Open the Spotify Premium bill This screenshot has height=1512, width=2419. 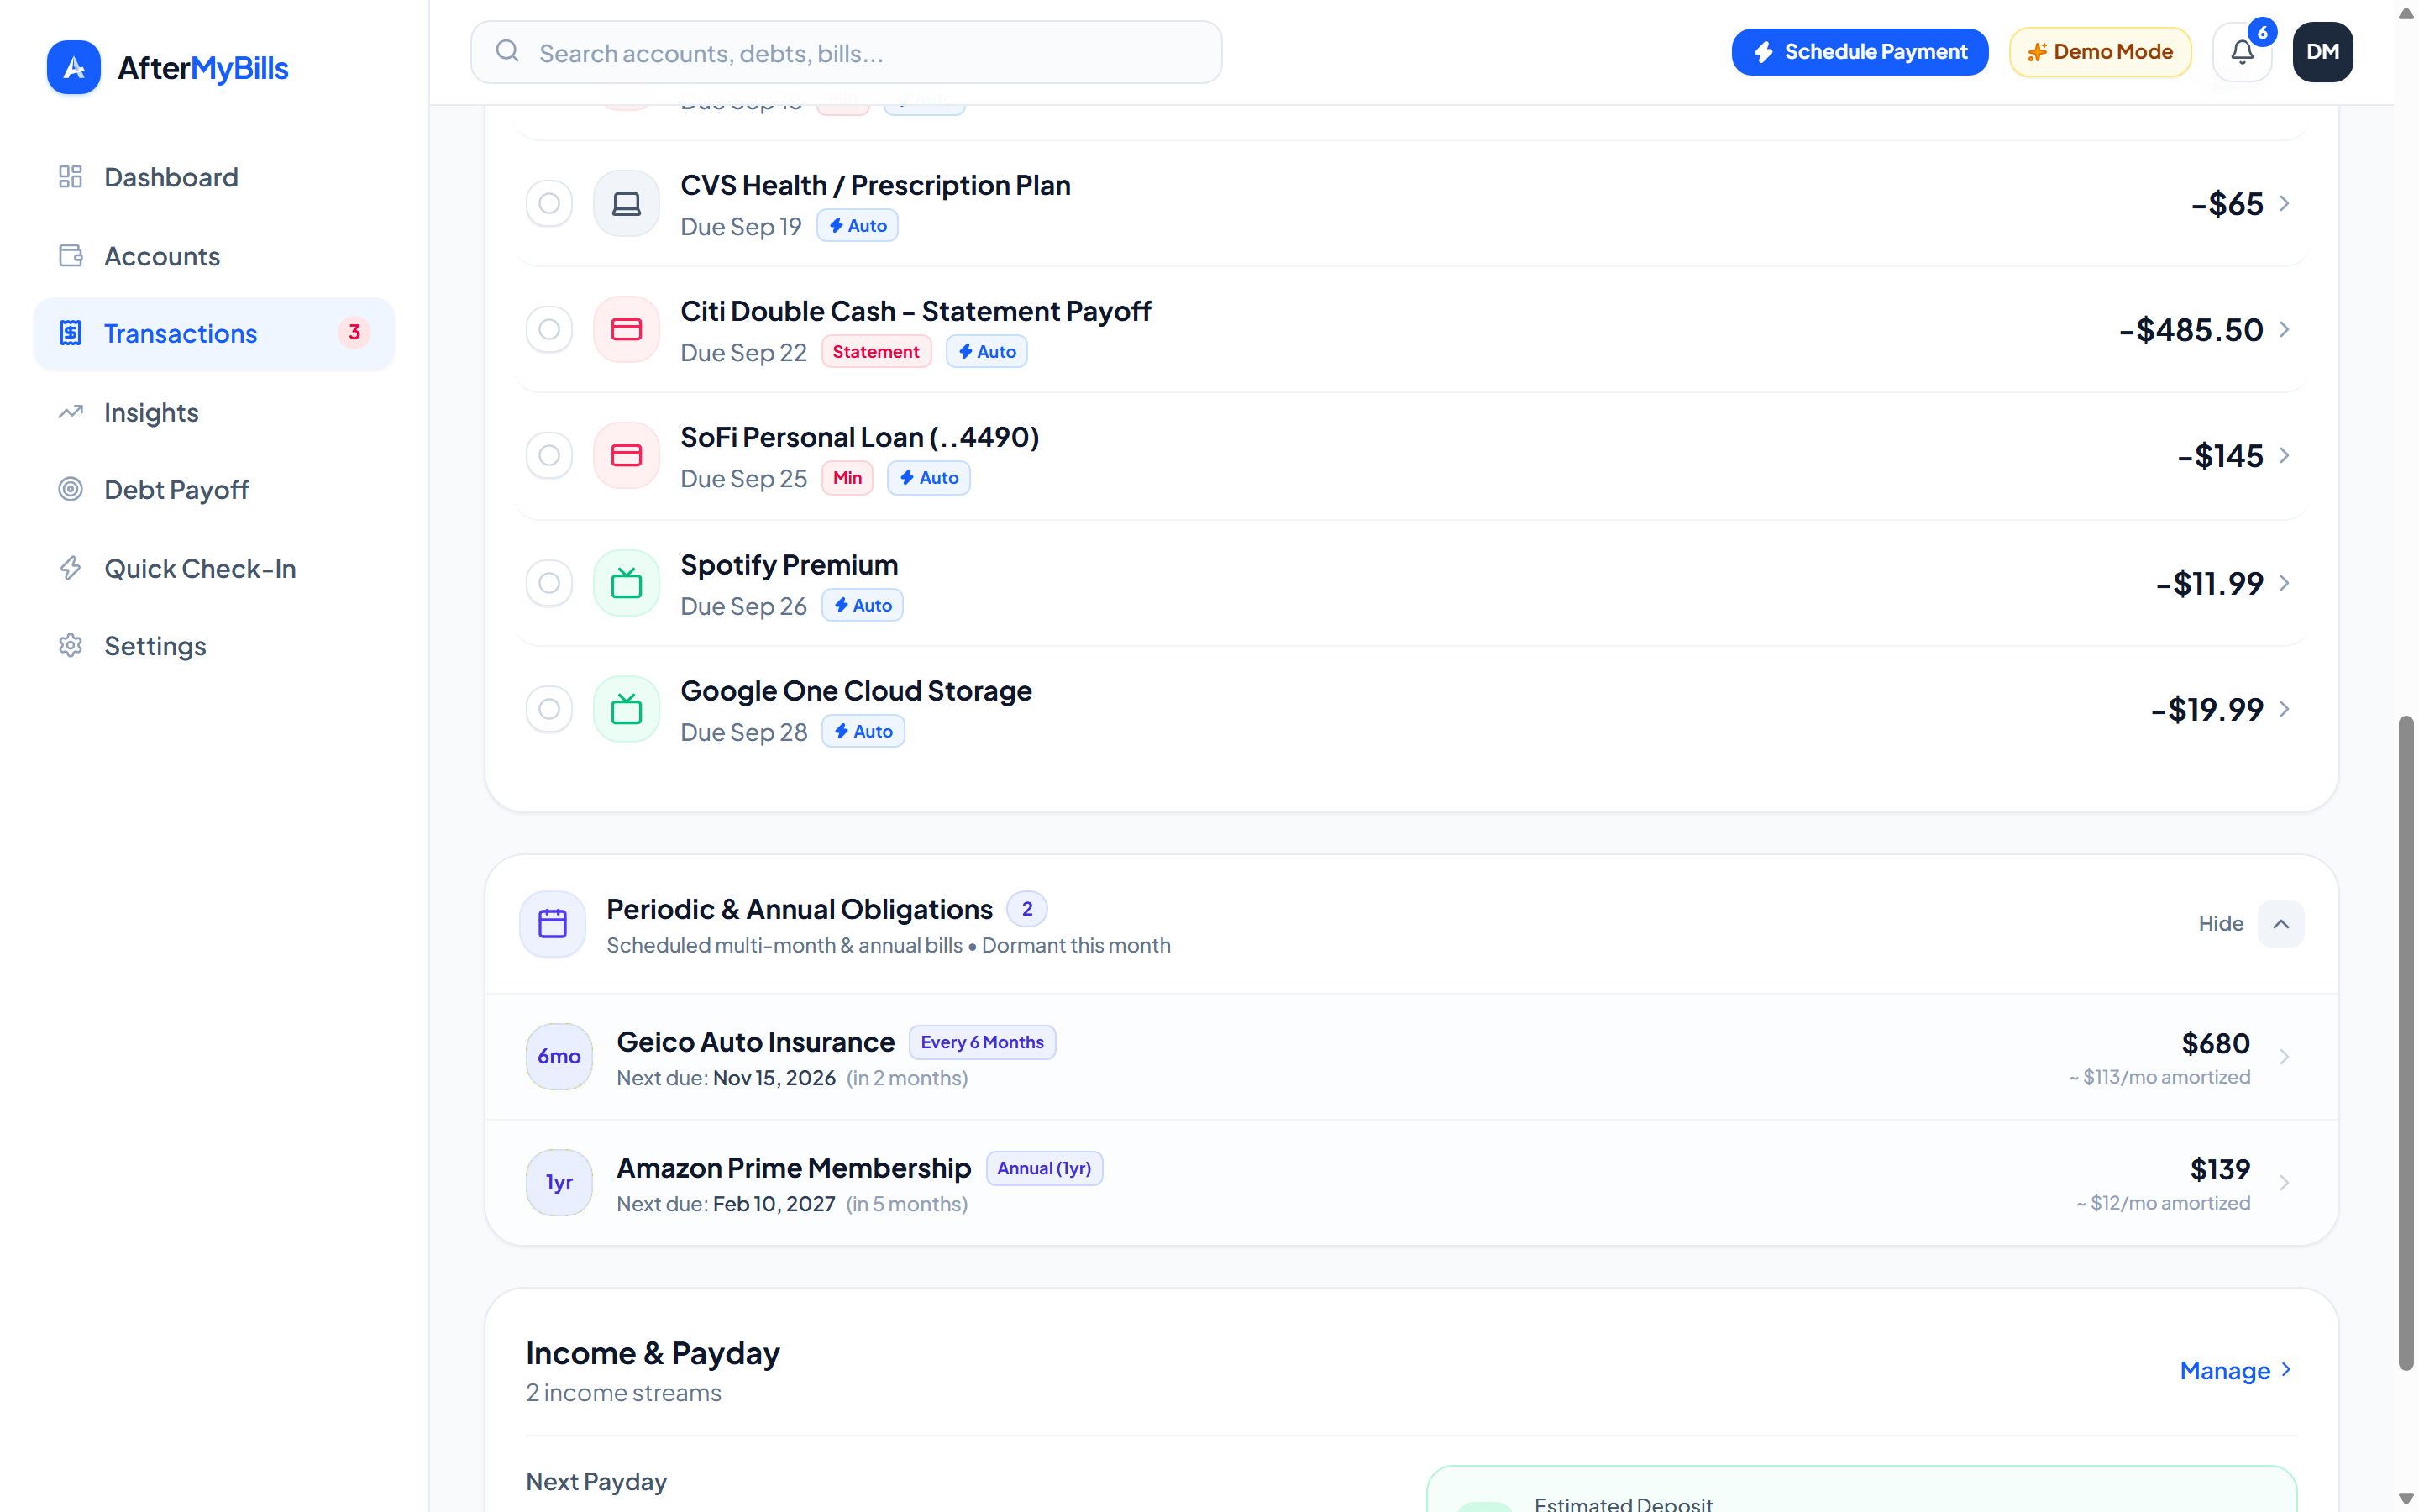[x=1410, y=583]
